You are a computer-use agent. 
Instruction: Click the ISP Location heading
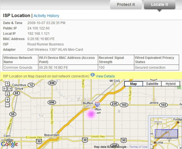coord(16,16)
